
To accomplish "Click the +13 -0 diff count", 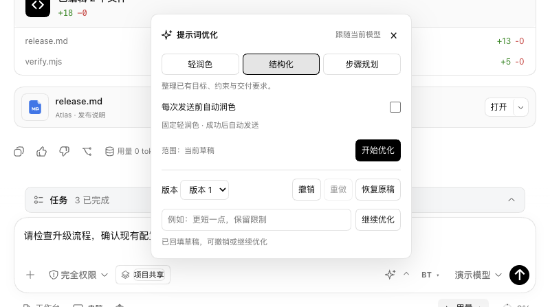I will click(510, 41).
